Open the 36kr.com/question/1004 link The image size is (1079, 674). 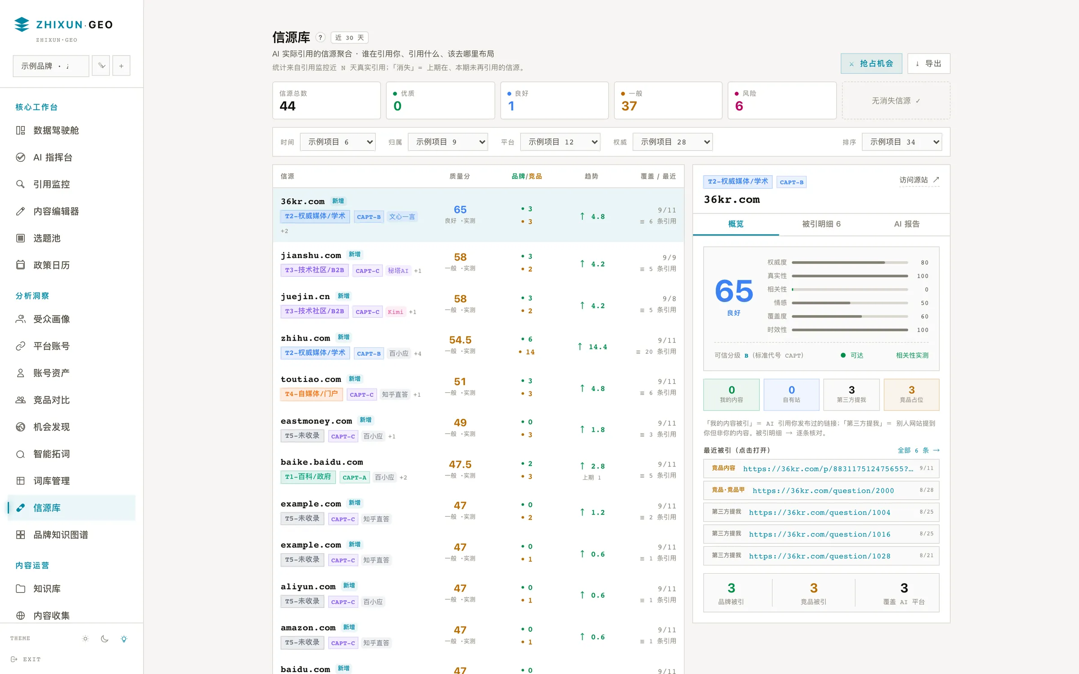click(x=820, y=512)
